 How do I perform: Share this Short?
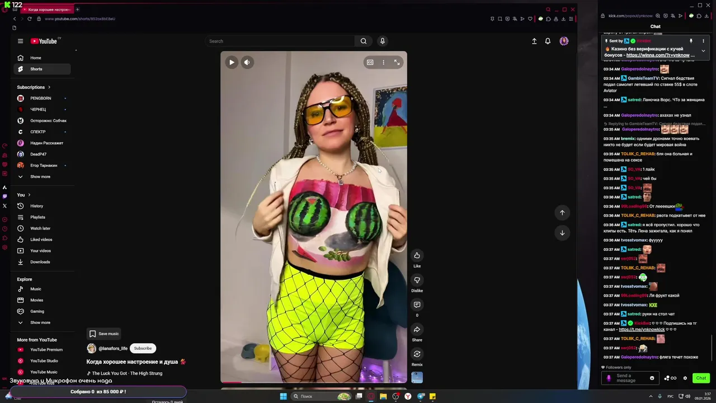417,329
